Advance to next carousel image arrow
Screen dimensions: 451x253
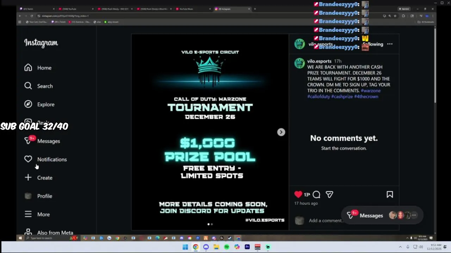coord(281,132)
